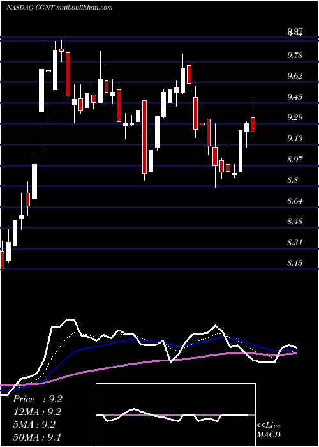Click the 8.15 price axis label

click(x=295, y=263)
